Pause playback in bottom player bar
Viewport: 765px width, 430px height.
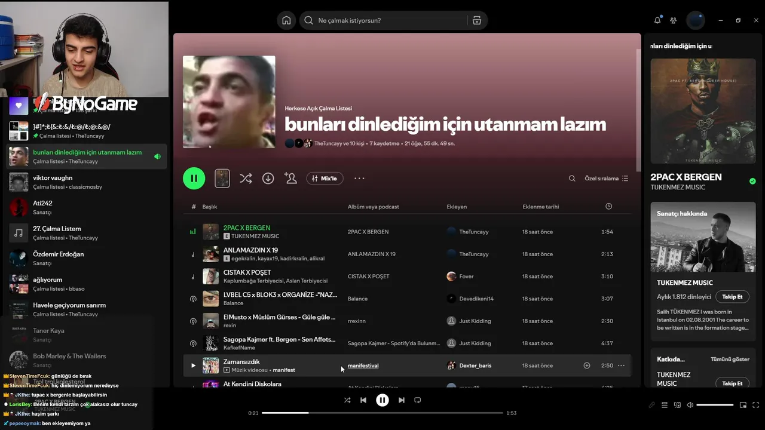pyautogui.click(x=382, y=400)
